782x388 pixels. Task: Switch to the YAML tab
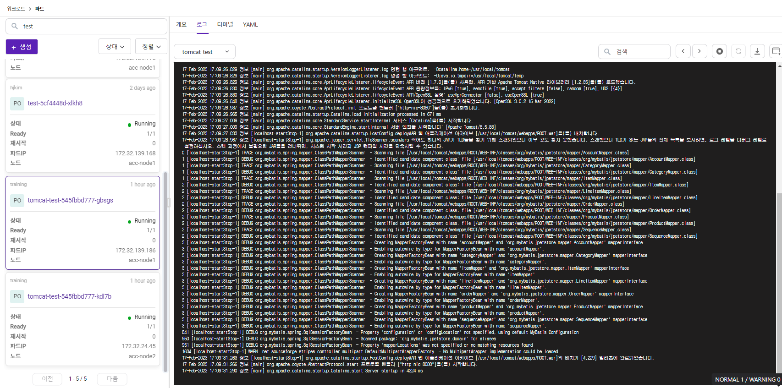[x=250, y=25]
